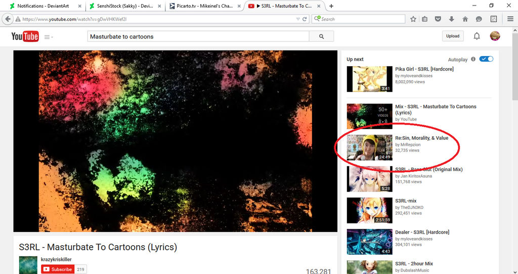518x274 pixels.
Task: Click the 163,281 view count
Action: click(x=319, y=271)
